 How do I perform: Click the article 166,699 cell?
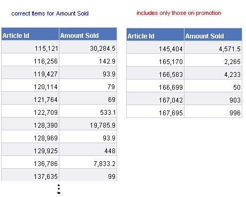pos(155,86)
